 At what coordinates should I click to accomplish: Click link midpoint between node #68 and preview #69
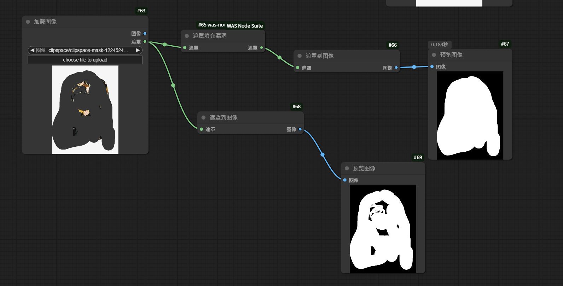(x=323, y=154)
